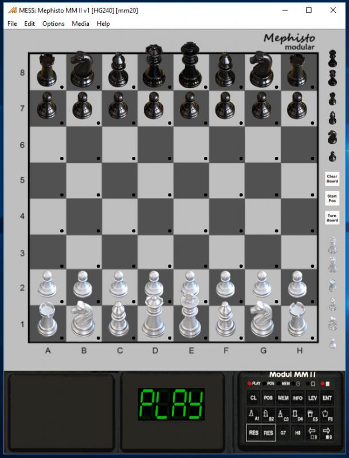Click the empty E4 square
This screenshot has height=458, width=349.
[x=191, y=217]
